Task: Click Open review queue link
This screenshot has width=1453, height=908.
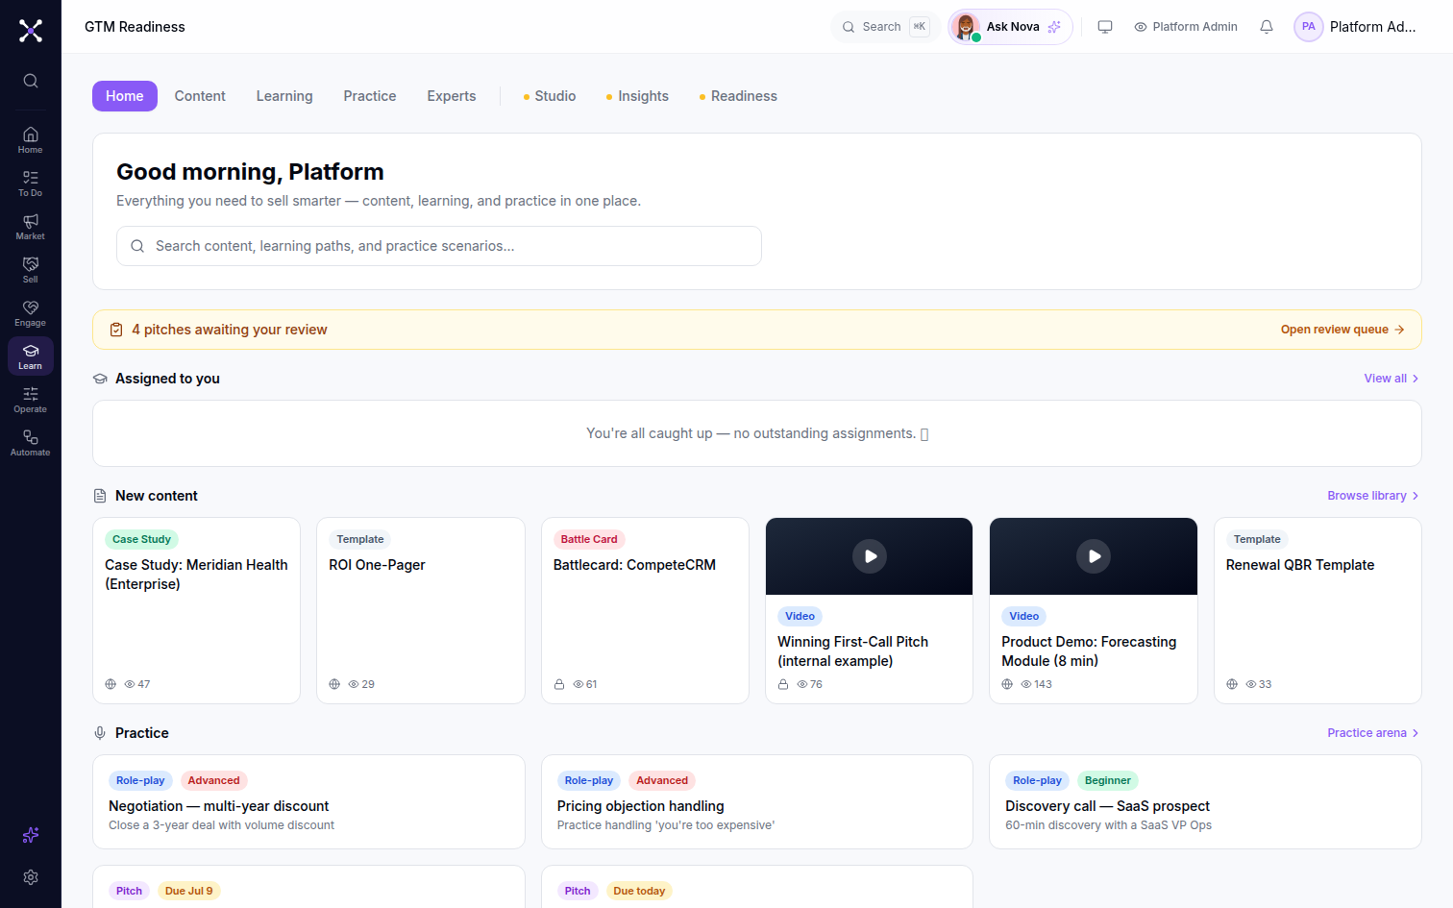Action: (1342, 330)
